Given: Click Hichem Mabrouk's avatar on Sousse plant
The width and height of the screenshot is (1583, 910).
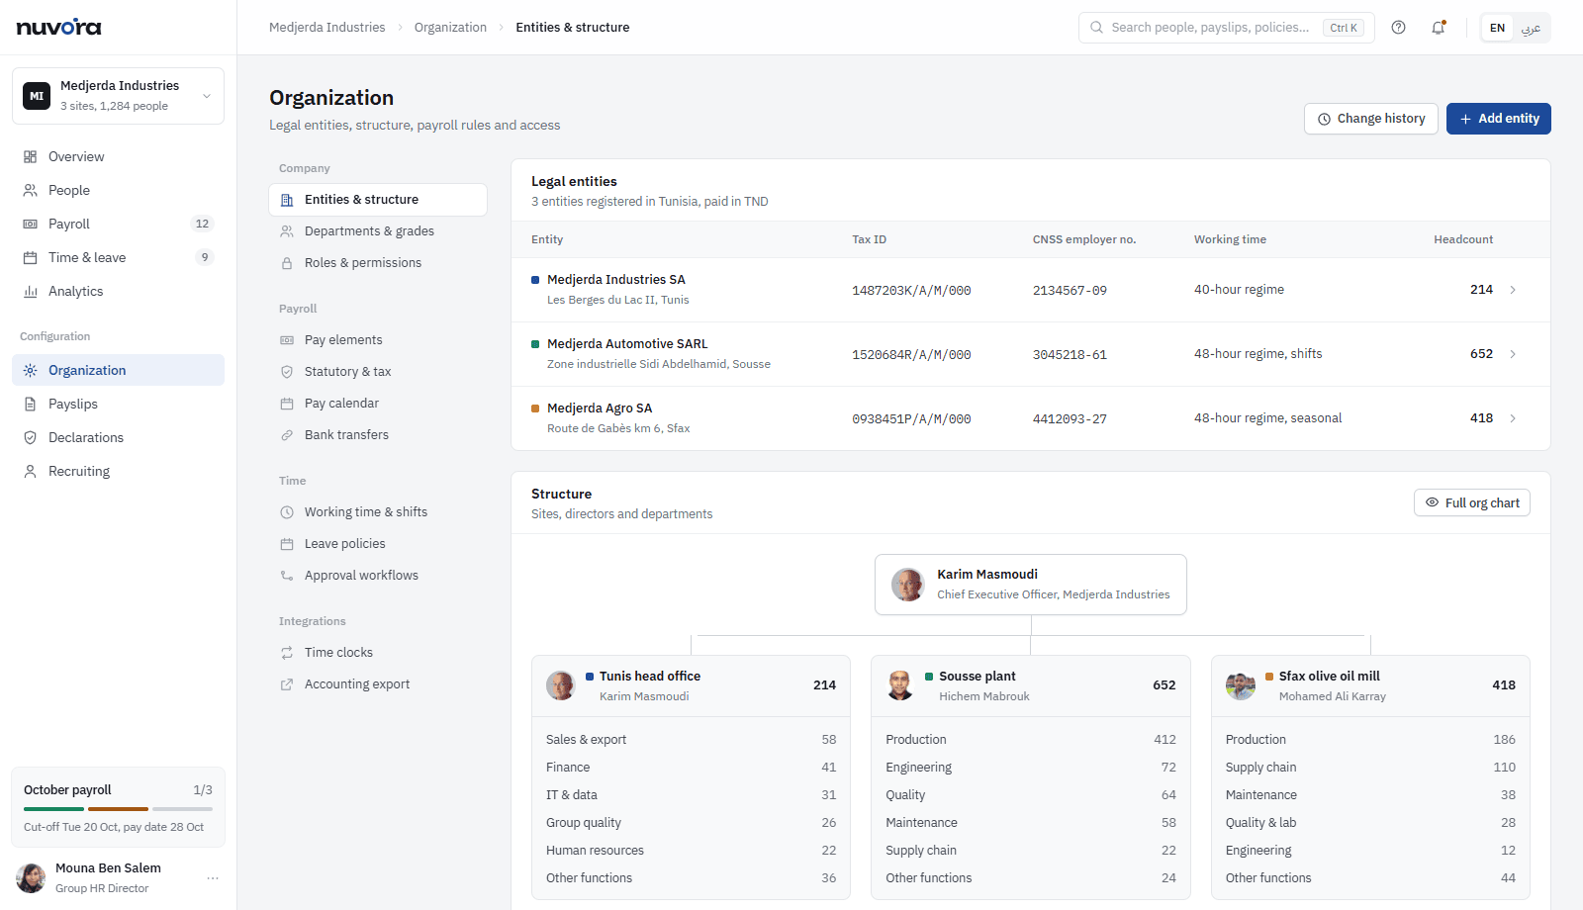Looking at the screenshot, I should tap(900, 685).
